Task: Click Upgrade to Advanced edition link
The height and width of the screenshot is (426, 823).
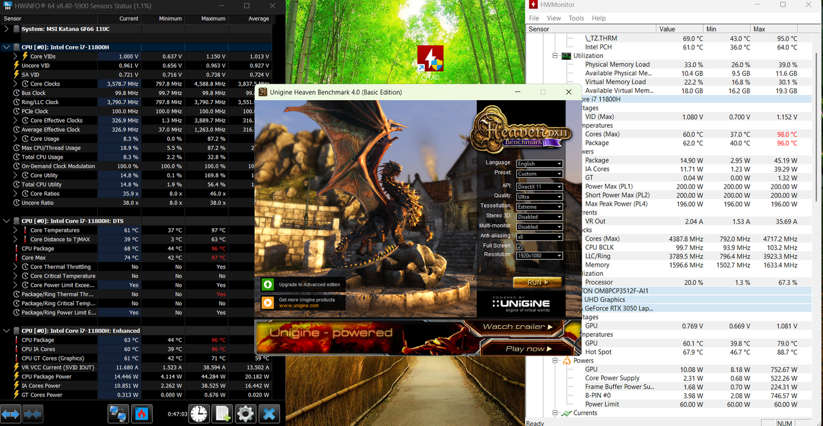Action: 310,284
